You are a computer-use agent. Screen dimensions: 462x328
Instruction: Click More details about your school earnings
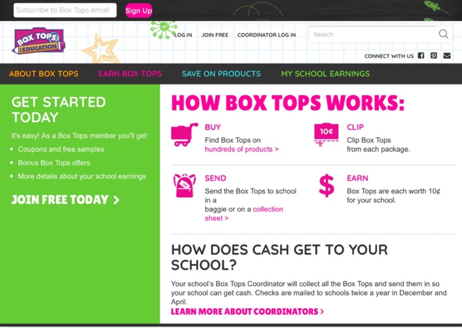click(x=82, y=176)
